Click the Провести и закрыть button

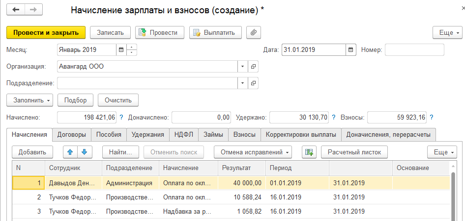46,32
